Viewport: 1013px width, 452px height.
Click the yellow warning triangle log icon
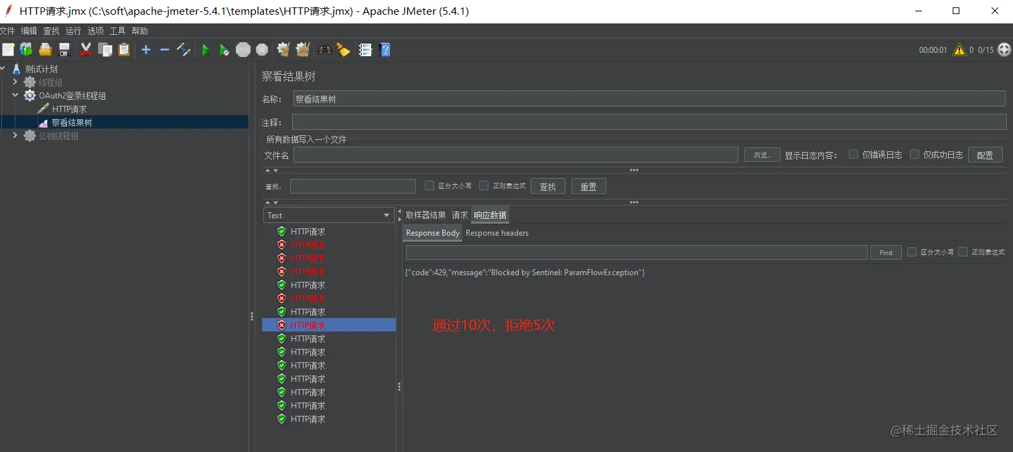[959, 50]
